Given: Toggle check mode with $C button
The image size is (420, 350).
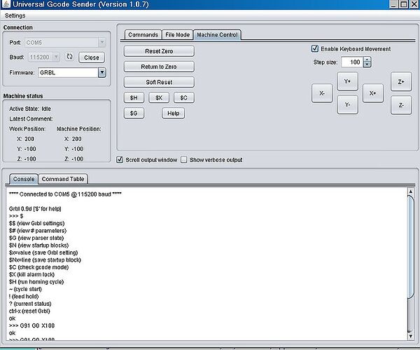Looking at the screenshot, I should tap(183, 97).
